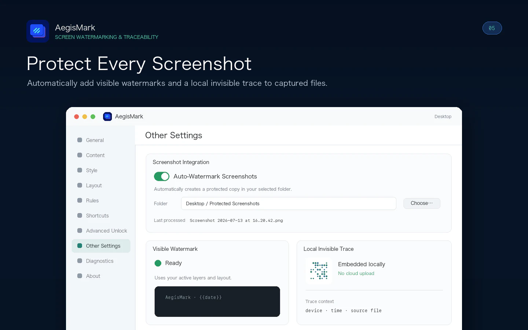Click the Content sidebar icon
Image resolution: width=528 pixels, height=330 pixels.
coord(80,155)
